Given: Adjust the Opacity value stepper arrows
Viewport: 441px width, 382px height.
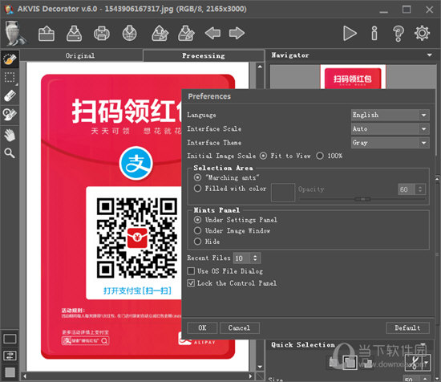Looking at the screenshot, I should tap(420, 189).
